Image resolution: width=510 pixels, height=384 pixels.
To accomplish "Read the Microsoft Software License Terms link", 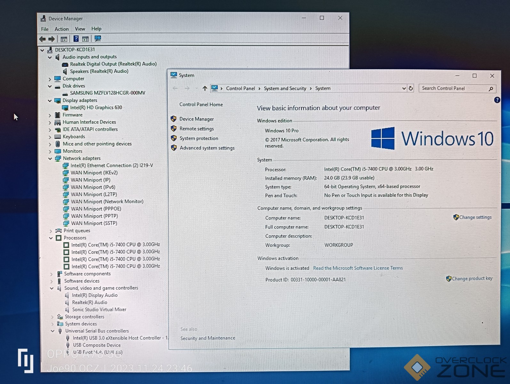I will point(358,268).
